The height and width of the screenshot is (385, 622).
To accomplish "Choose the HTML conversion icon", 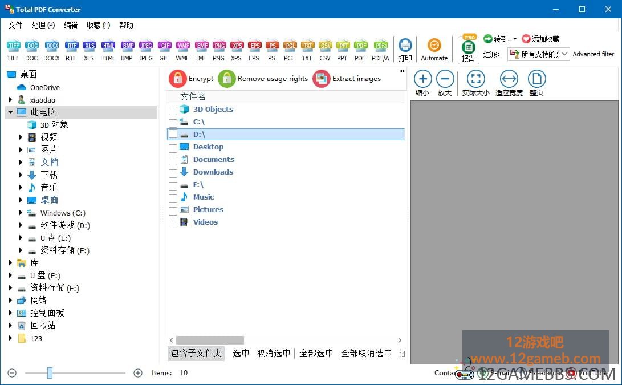I will click(x=108, y=50).
